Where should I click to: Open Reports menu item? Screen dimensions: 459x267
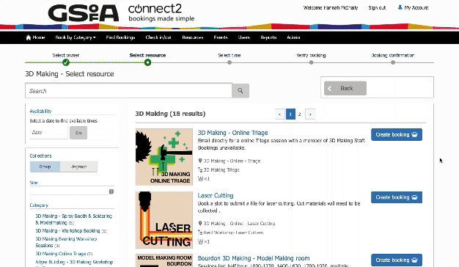(268, 37)
